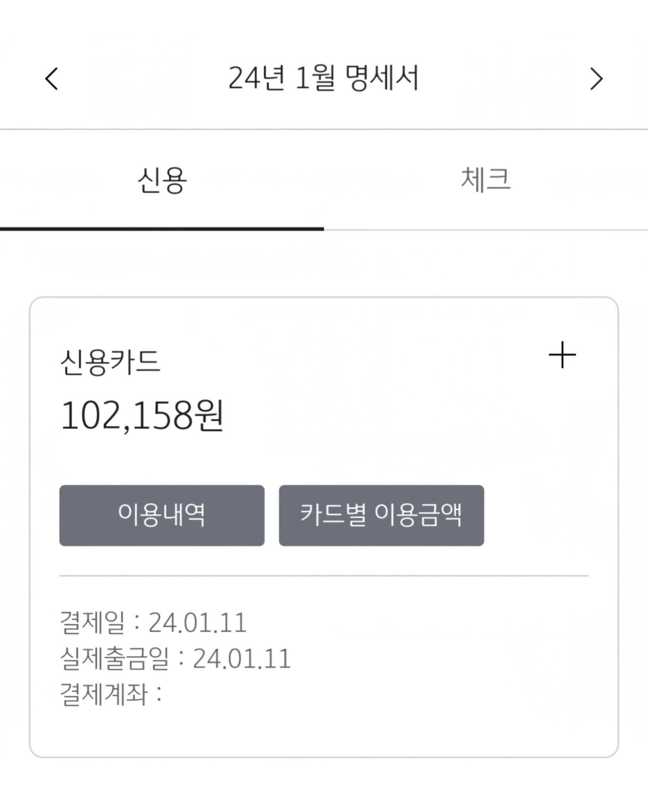Click the 24.01.11 date beside 결제일
Screen dimensions: 648x810
point(197,623)
